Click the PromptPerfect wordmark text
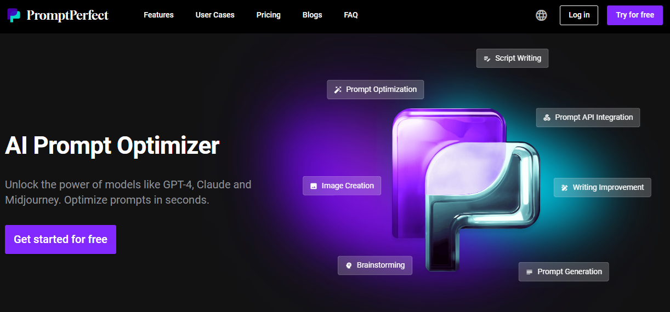The image size is (670, 312). (67, 15)
